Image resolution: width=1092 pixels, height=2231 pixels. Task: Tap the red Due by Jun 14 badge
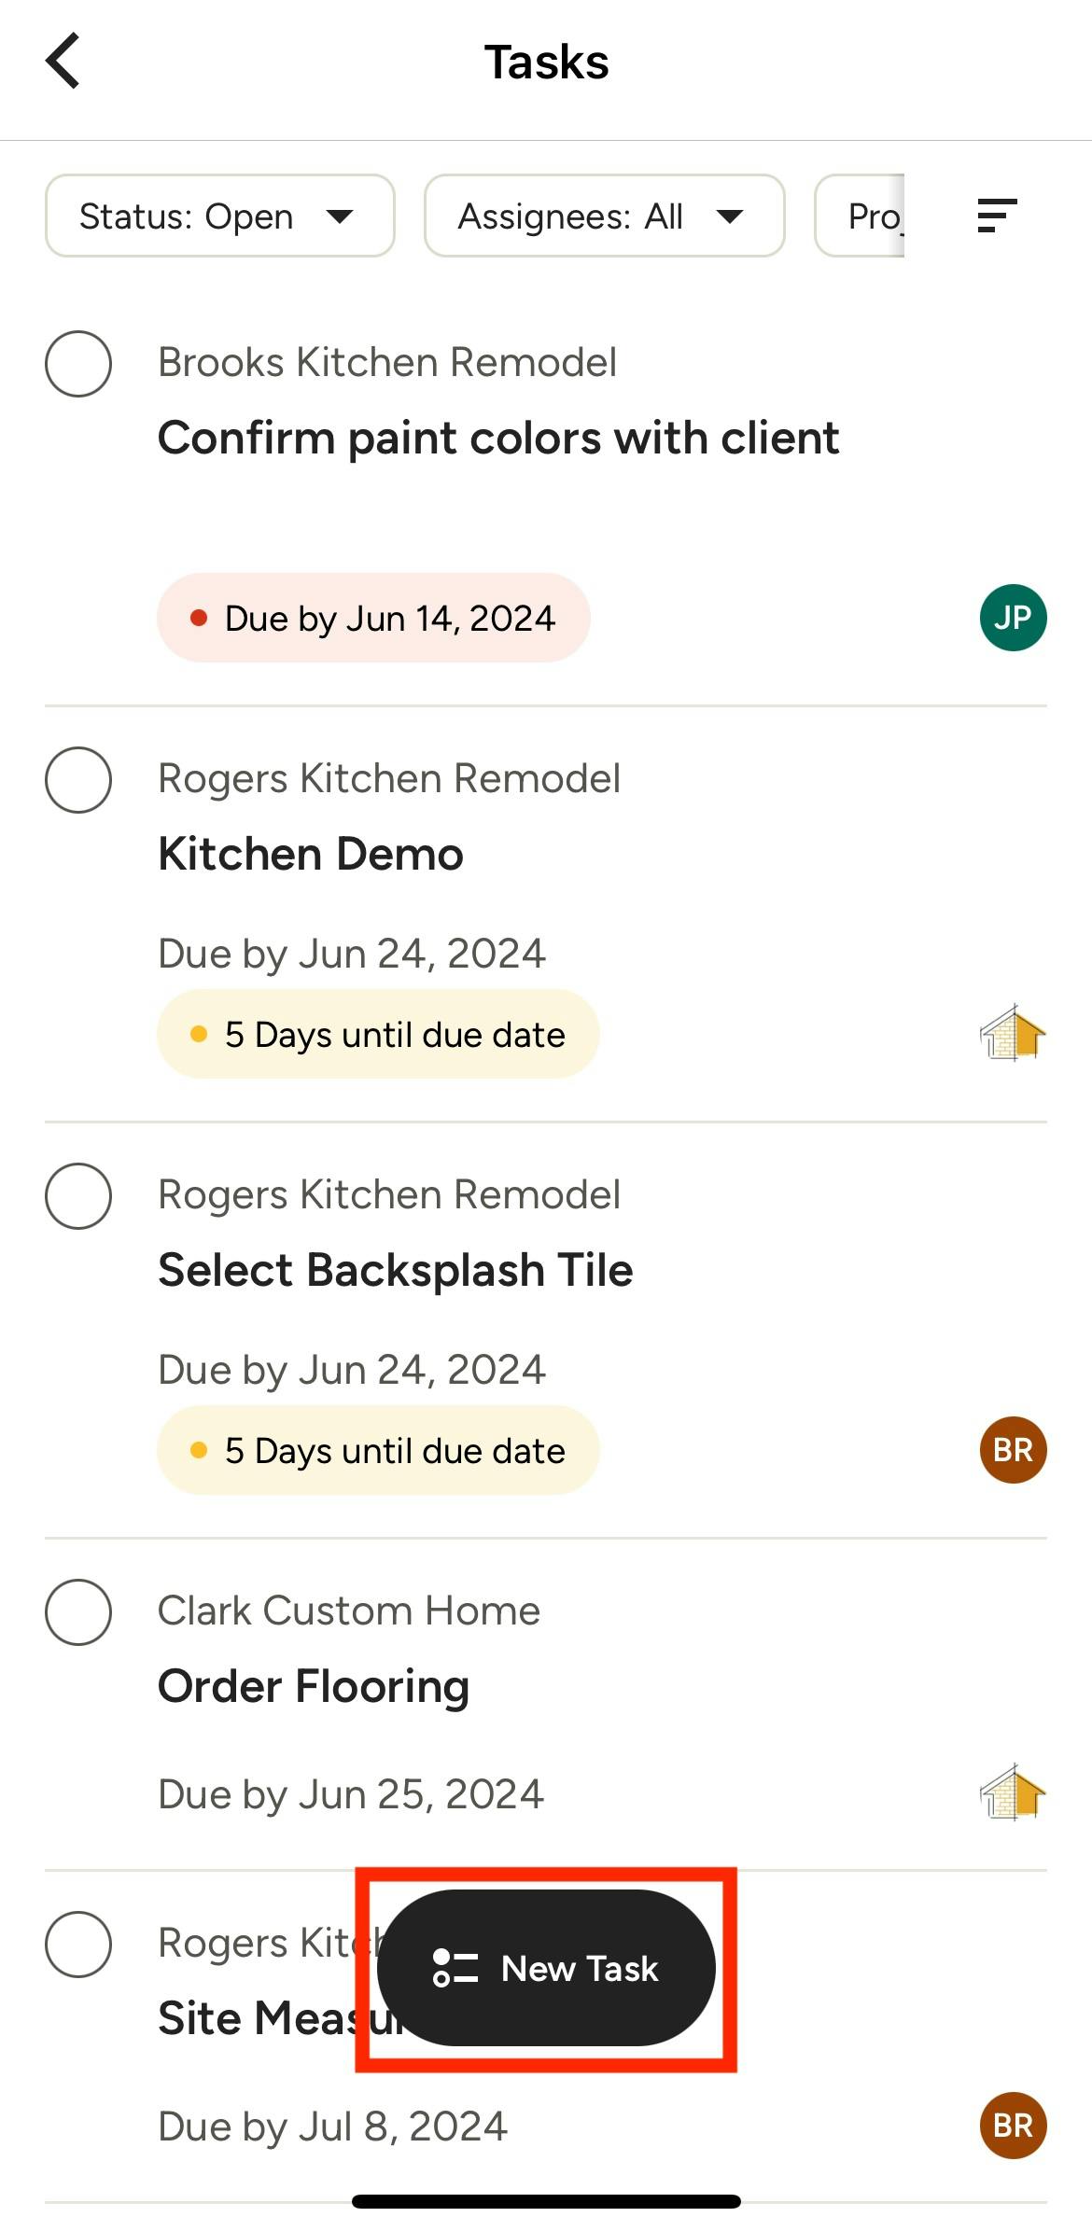click(x=373, y=618)
